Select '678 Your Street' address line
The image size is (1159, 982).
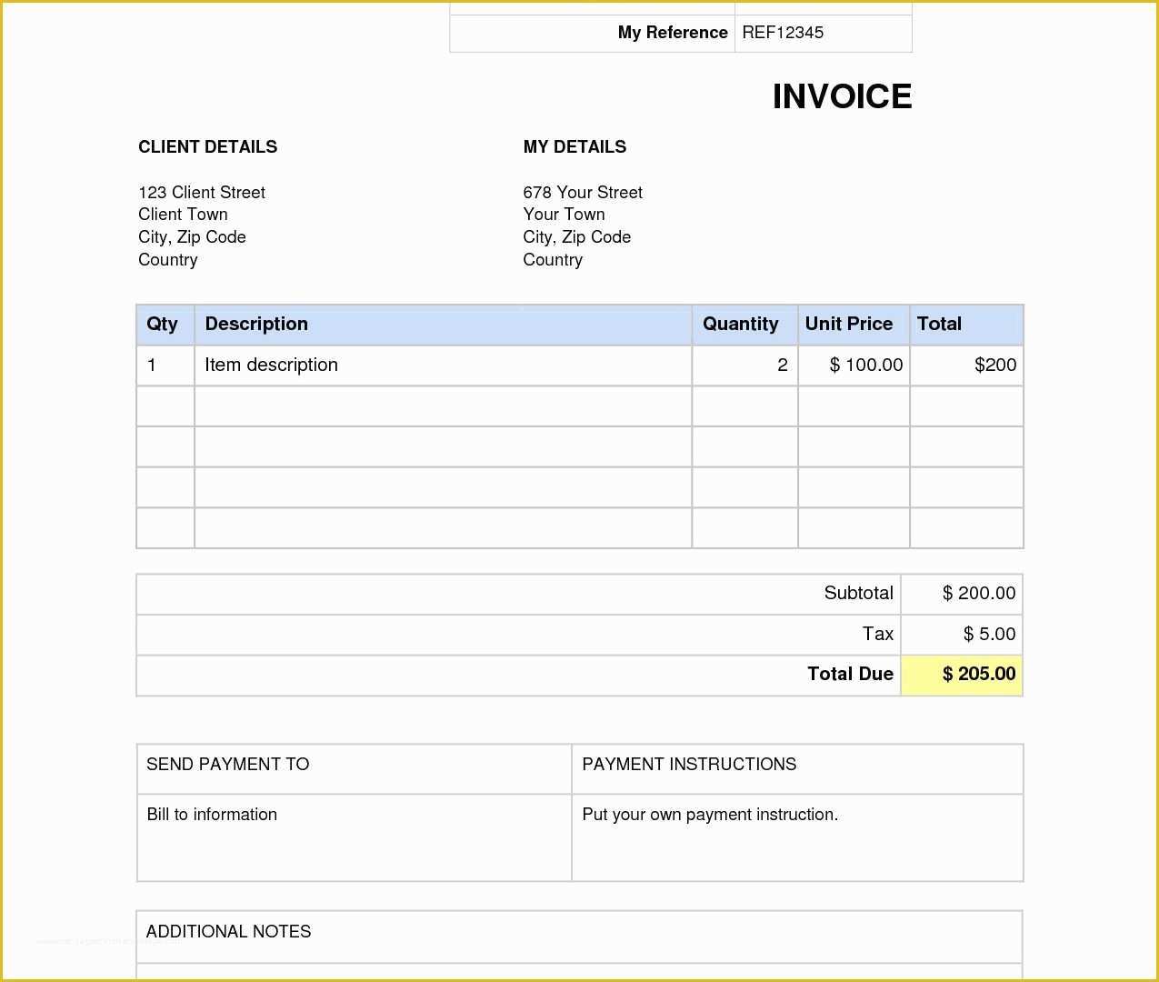[583, 193]
